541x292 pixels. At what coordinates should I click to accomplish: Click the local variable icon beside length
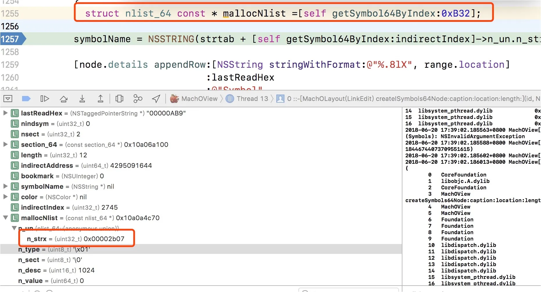pos(15,155)
